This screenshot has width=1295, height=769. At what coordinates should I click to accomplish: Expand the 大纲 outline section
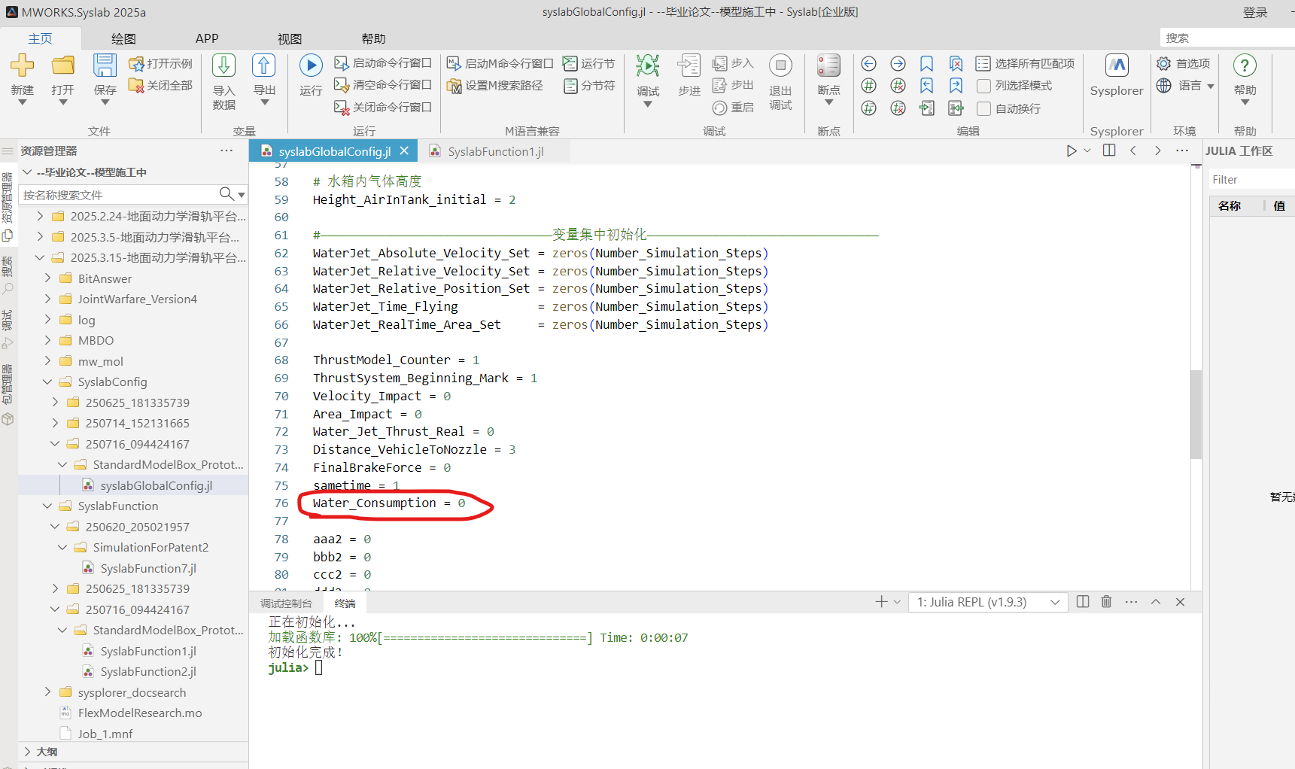(x=27, y=752)
